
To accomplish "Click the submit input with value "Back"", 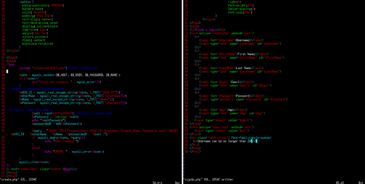I will (x=222, y=131).
